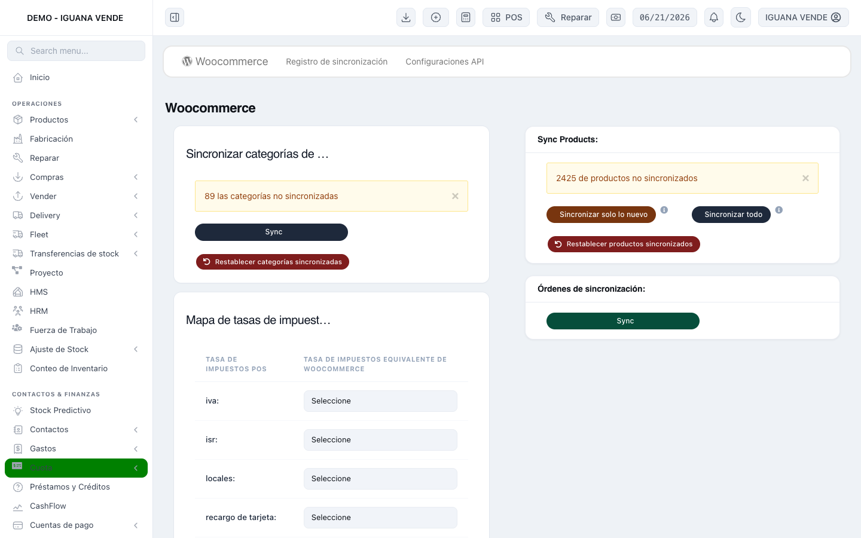This screenshot has height=538, width=861.
Task: Click info icon beside Sincronizar todo
Action: pyautogui.click(x=779, y=210)
